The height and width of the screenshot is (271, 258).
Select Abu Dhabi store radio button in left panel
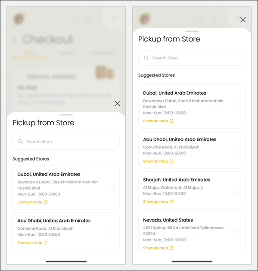point(112,231)
